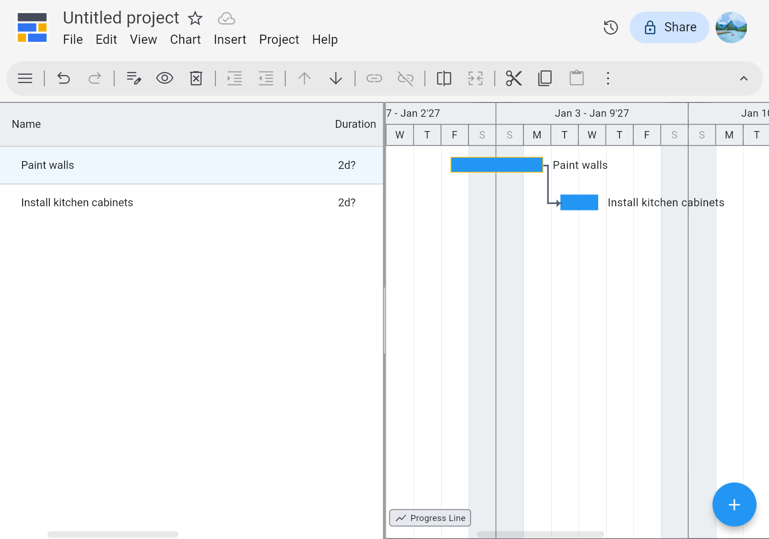Indent the selected task
The image size is (769, 539).
[234, 78]
